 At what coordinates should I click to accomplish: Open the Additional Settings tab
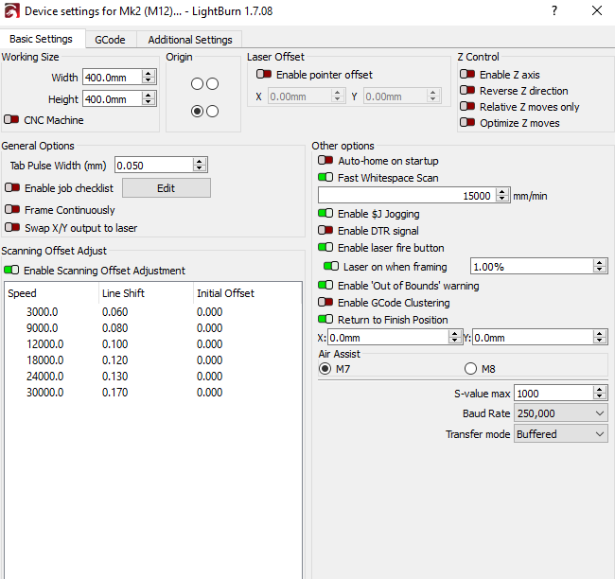click(x=189, y=40)
